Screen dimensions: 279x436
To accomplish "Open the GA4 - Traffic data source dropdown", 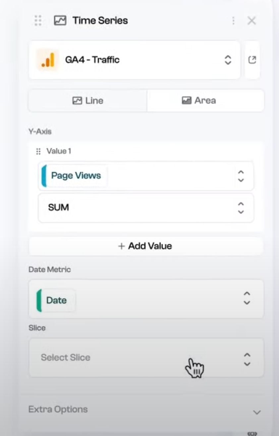I will (x=227, y=60).
